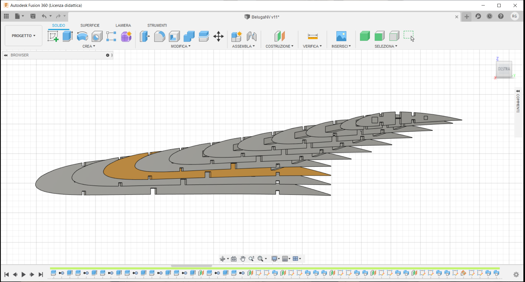This screenshot has width=525, height=282.
Task: Click the Measure ruler icon
Action: click(x=313, y=36)
